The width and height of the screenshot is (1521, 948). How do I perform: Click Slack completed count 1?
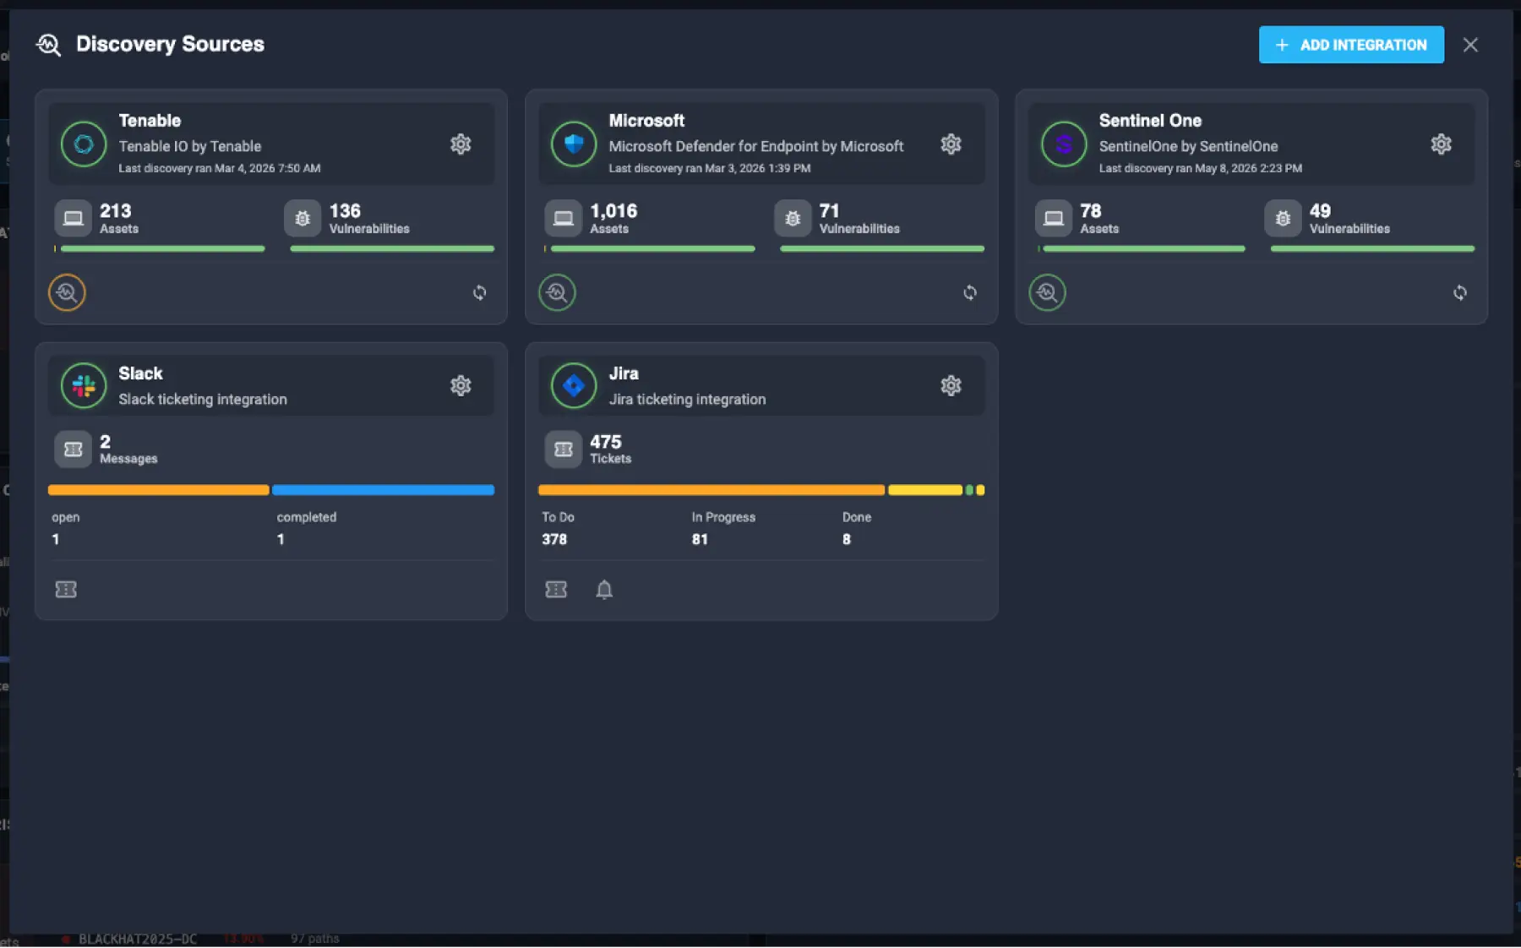(281, 539)
